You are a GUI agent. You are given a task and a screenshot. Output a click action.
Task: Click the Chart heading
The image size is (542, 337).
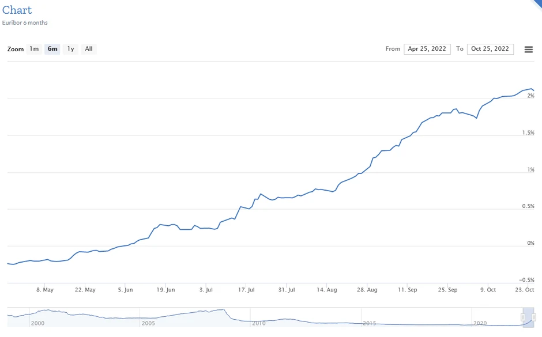click(17, 10)
